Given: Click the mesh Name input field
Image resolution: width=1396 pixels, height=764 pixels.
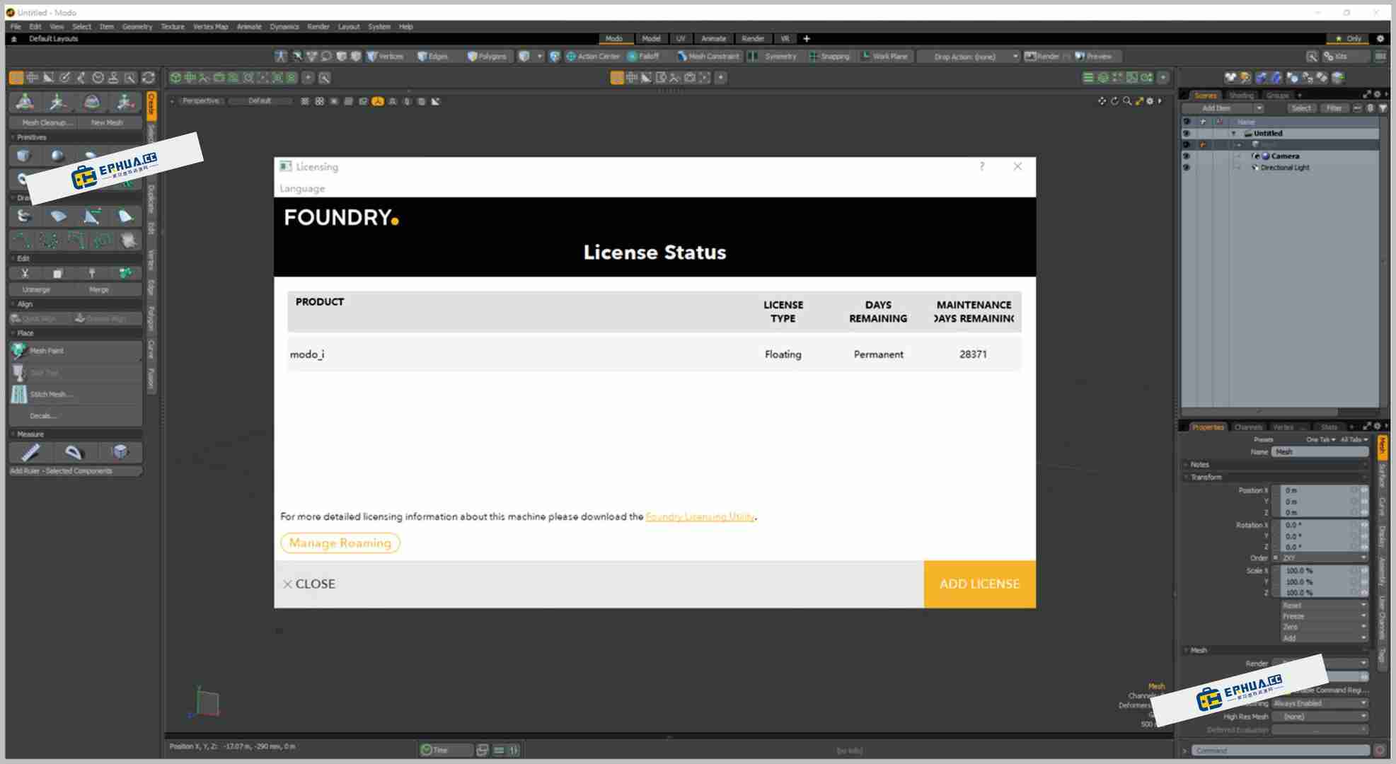Looking at the screenshot, I should [x=1320, y=452].
